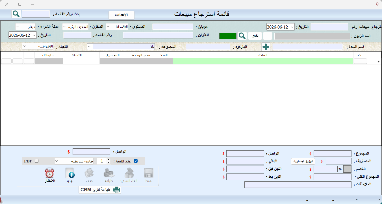This screenshot has width=382, height=204.
Task: Click the المجموع column header in grid
Action: coord(114,55)
